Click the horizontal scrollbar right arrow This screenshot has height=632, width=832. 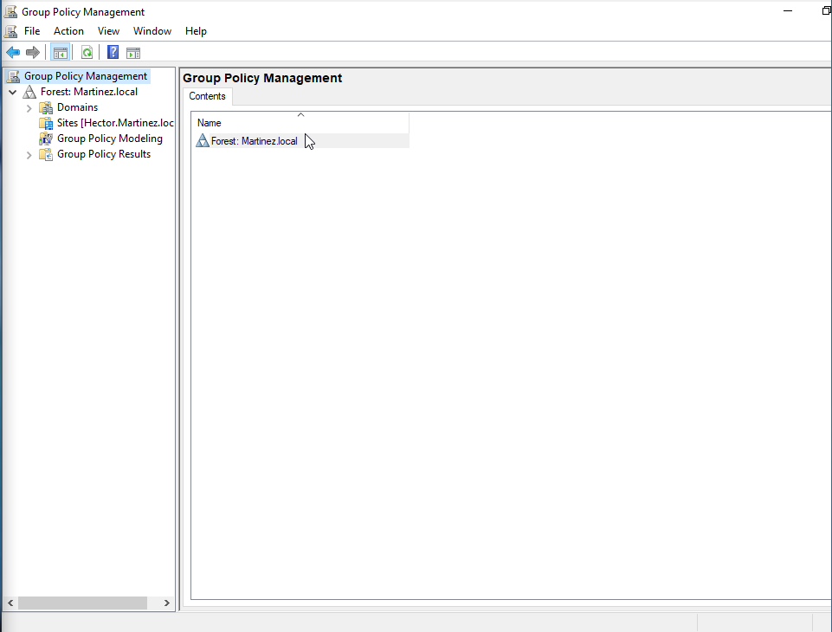166,603
